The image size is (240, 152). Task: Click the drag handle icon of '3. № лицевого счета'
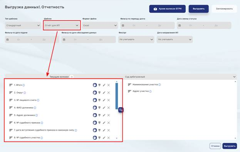(11, 100)
